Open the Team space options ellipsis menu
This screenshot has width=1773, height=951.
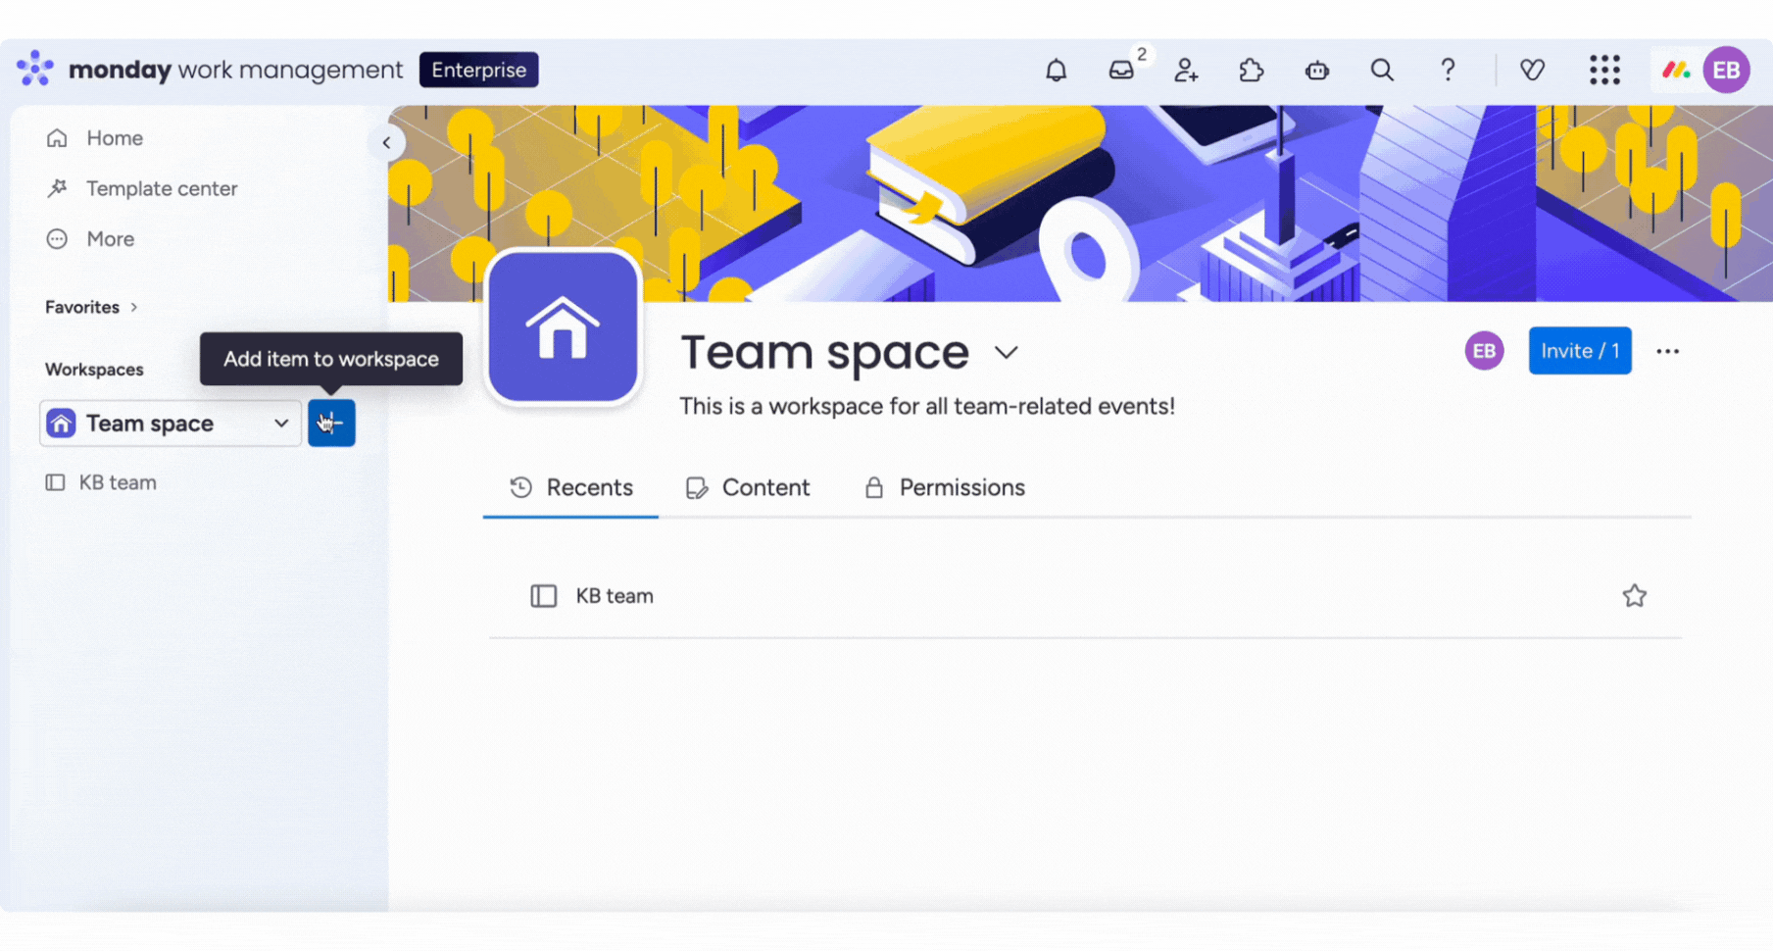tap(1667, 350)
